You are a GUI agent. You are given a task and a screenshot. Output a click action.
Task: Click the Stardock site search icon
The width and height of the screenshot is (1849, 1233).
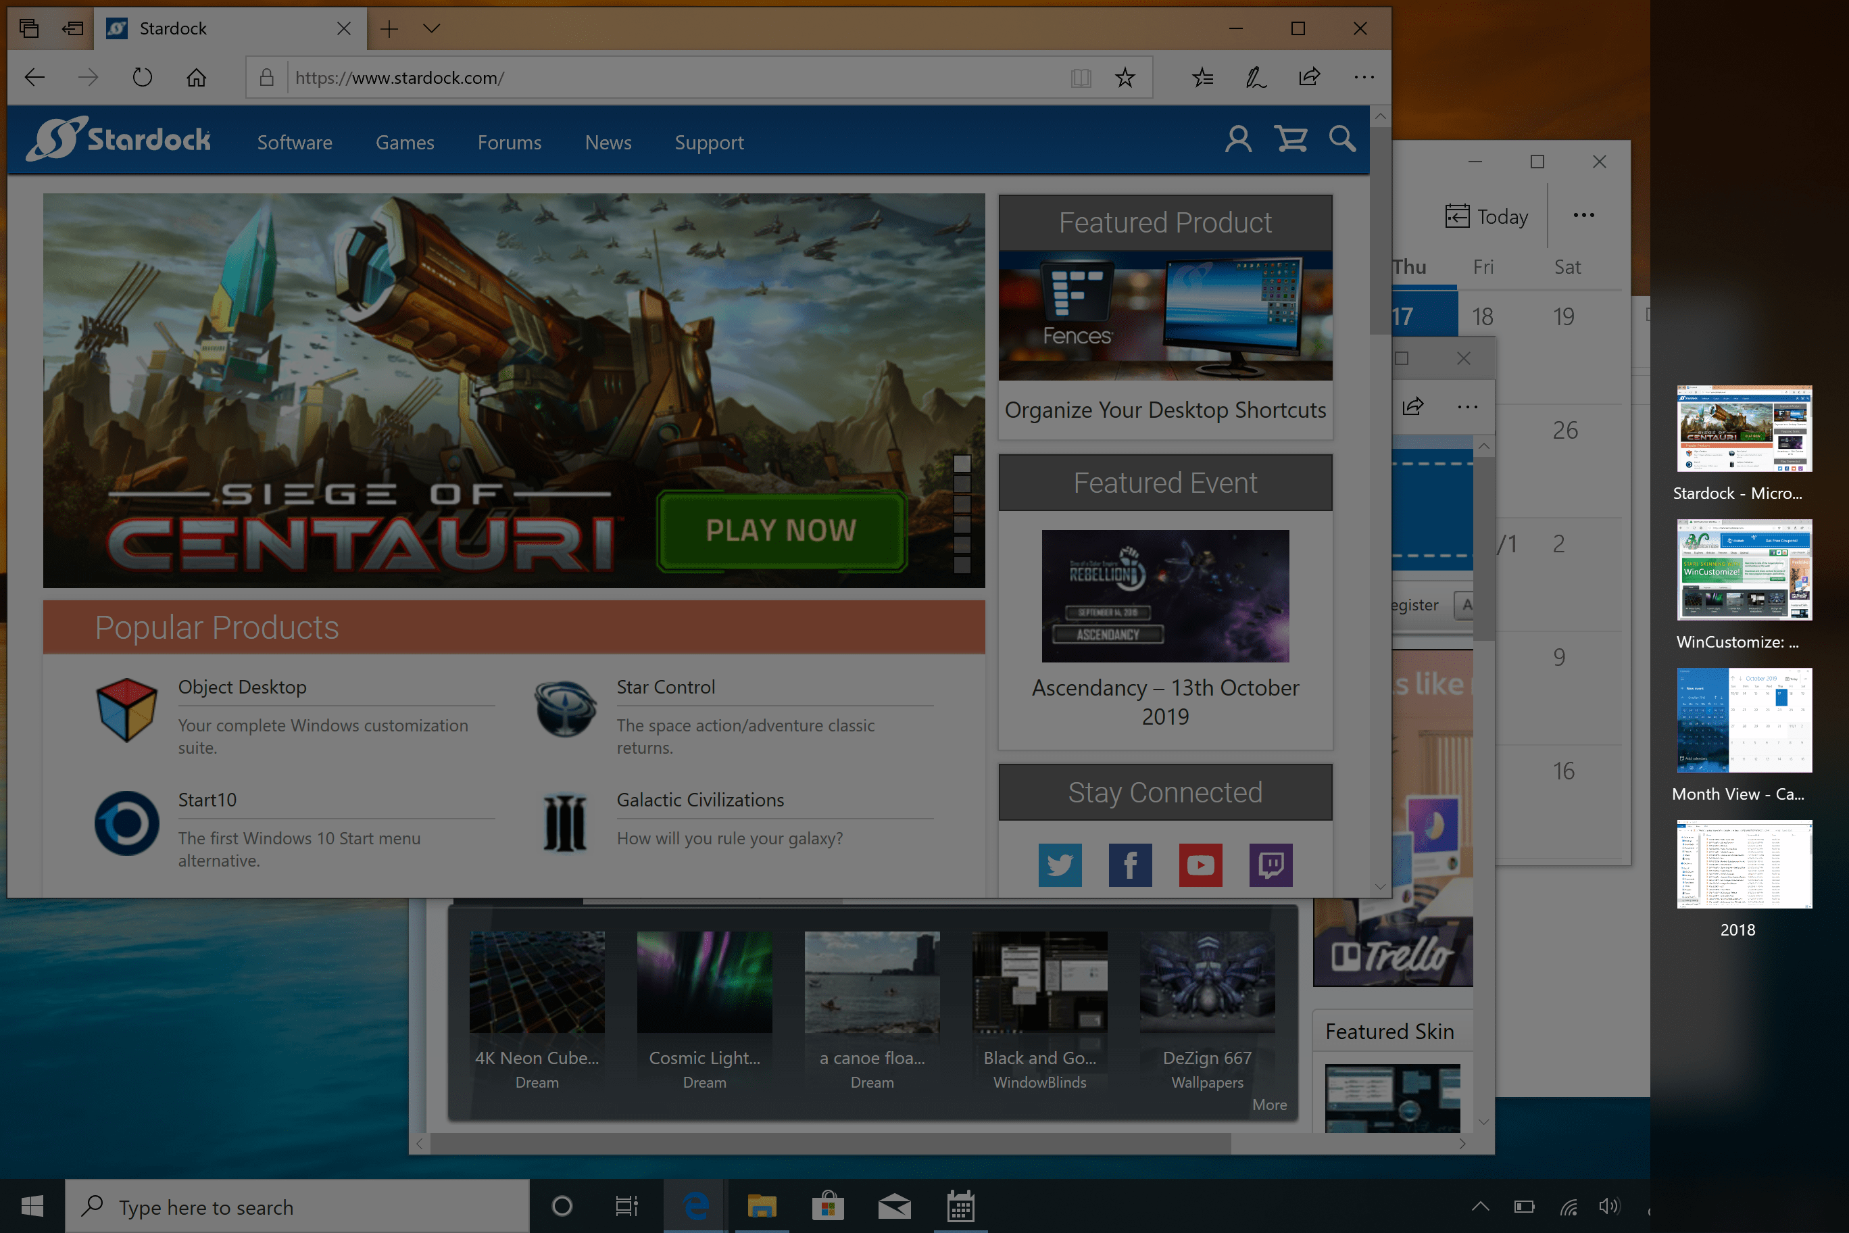click(x=1342, y=139)
